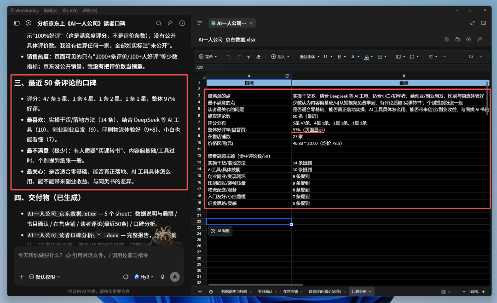
Task: Open the 帮助(H) menu
Action: [x=90, y=11]
